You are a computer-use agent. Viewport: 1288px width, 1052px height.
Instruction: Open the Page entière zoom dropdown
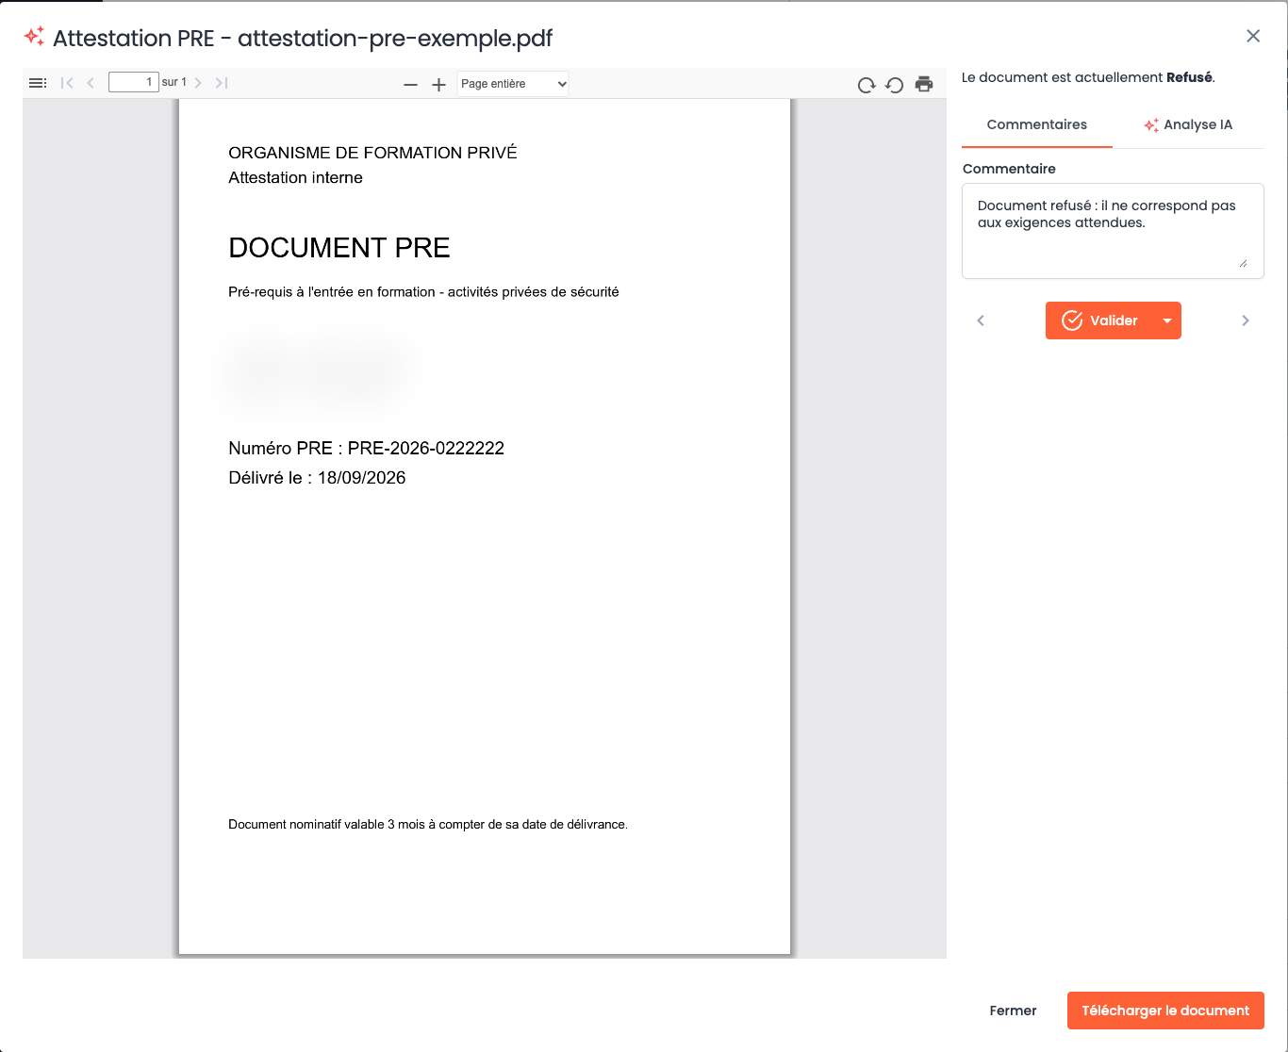[x=513, y=84]
